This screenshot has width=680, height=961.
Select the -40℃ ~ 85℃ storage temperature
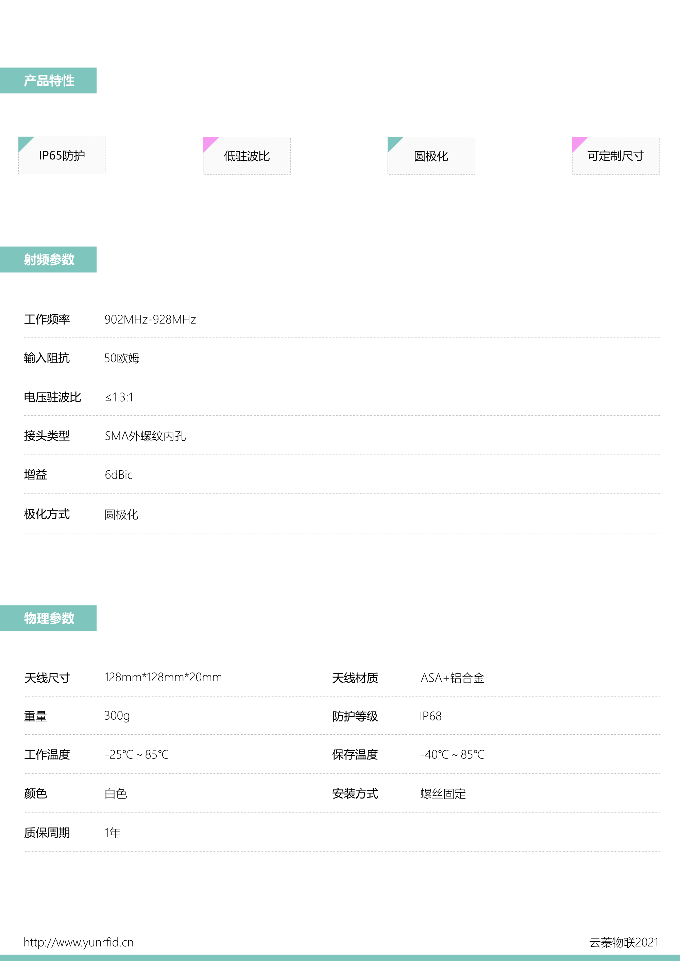pyautogui.click(x=452, y=755)
